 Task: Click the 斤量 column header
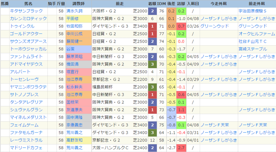(61, 4)
